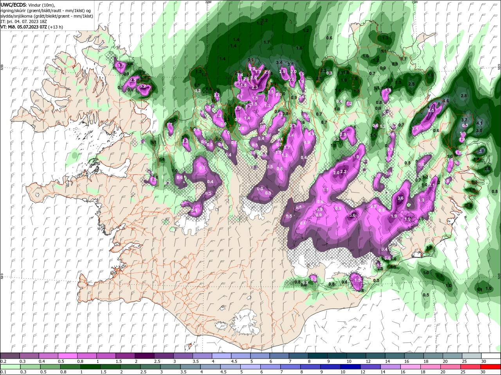Viewport: 501px width, 375px height.
Task: Click the "20W" longitude label
Action: tap(208, 2)
